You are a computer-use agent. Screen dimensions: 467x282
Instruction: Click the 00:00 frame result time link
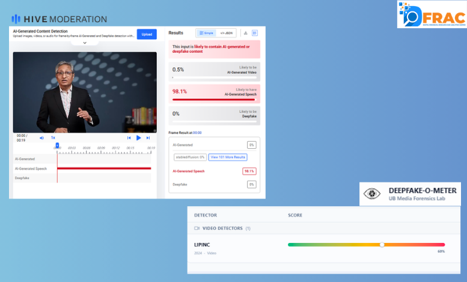coord(197,133)
